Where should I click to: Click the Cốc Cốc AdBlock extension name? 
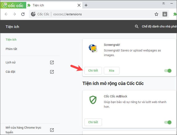point(116,96)
